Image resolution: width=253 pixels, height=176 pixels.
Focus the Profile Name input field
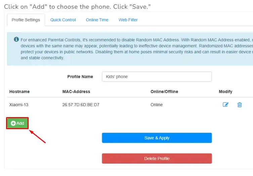[157, 77]
